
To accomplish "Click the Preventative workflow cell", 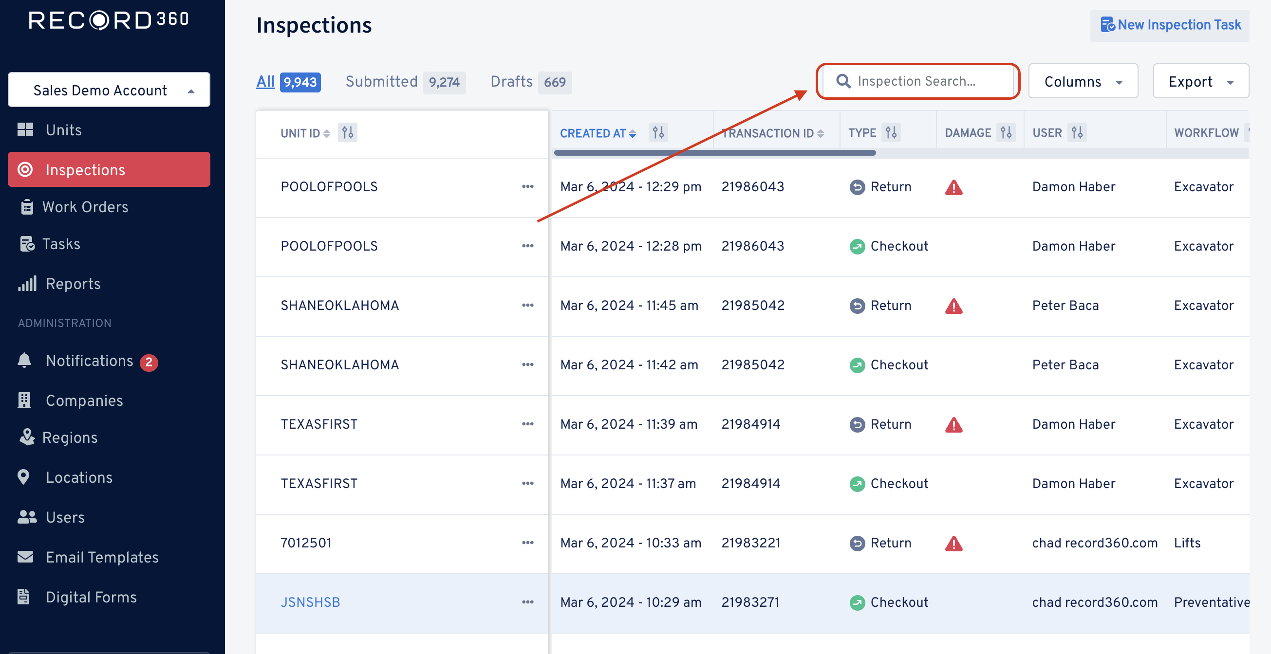I will (1211, 602).
